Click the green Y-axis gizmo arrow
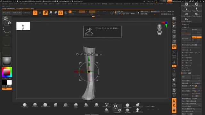 pos(89,59)
